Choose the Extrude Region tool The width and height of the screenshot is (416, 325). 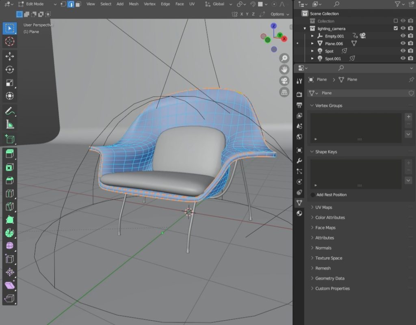click(x=10, y=154)
